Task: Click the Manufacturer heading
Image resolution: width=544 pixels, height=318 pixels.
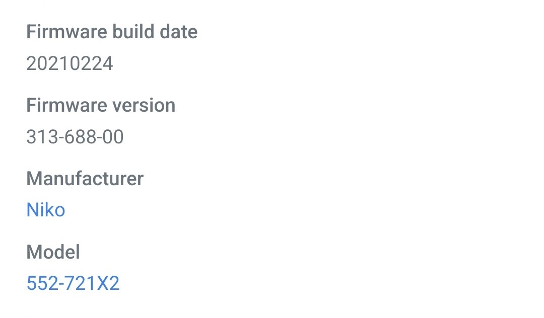Action: tap(85, 179)
